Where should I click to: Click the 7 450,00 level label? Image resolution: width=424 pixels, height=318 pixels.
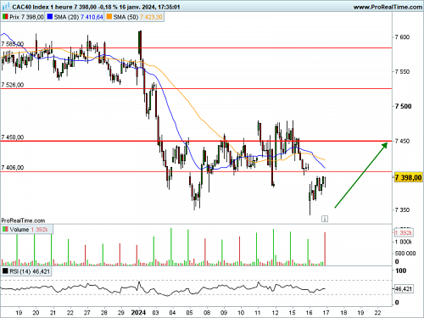[x=13, y=137]
